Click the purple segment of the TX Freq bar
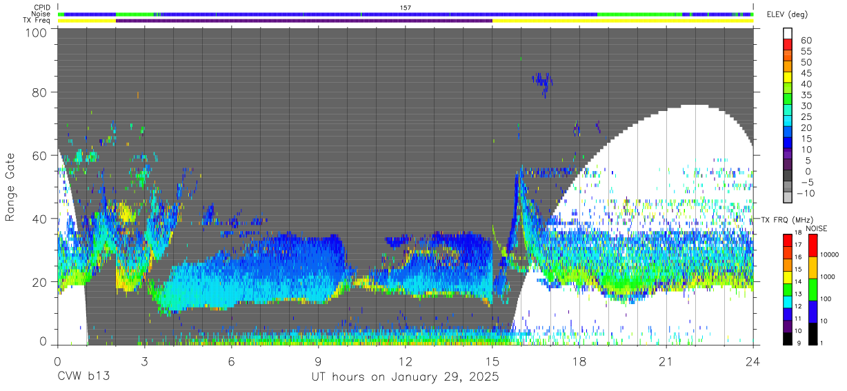The image size is (847, 391). 304,21
